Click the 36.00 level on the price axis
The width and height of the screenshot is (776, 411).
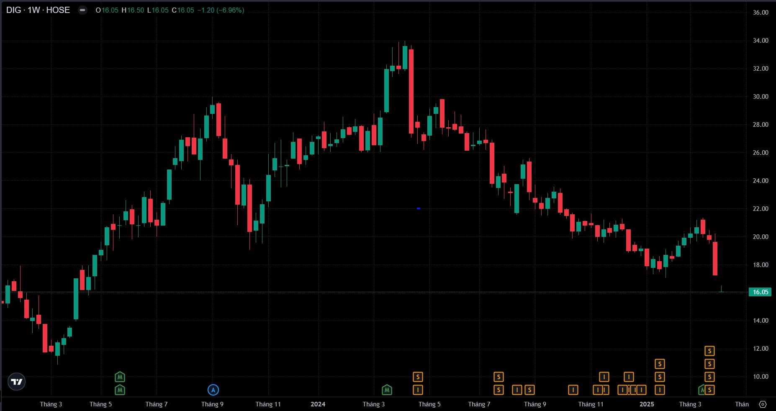coord(760,13)
